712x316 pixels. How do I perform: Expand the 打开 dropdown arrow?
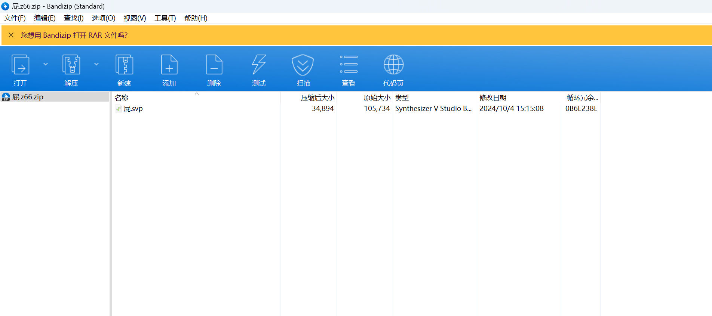46,64
